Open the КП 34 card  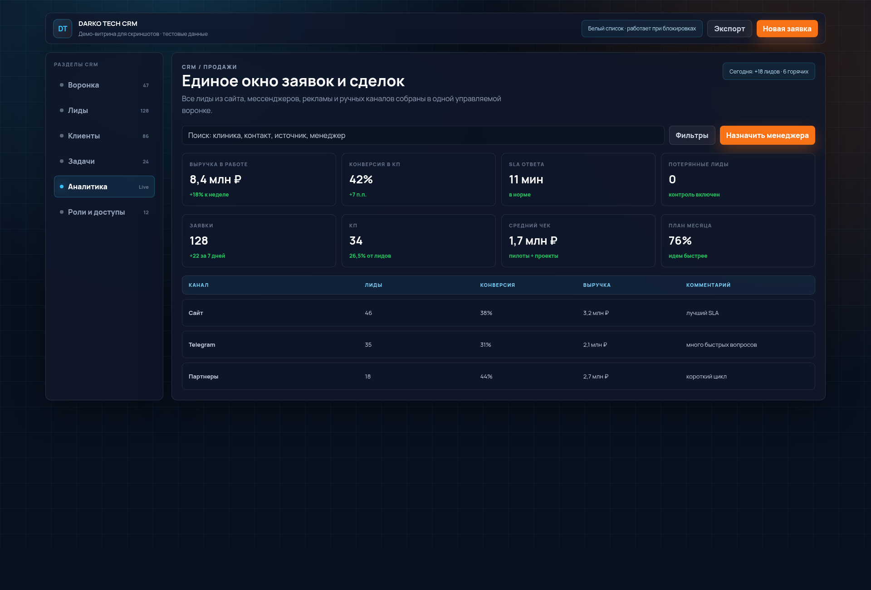419,241
